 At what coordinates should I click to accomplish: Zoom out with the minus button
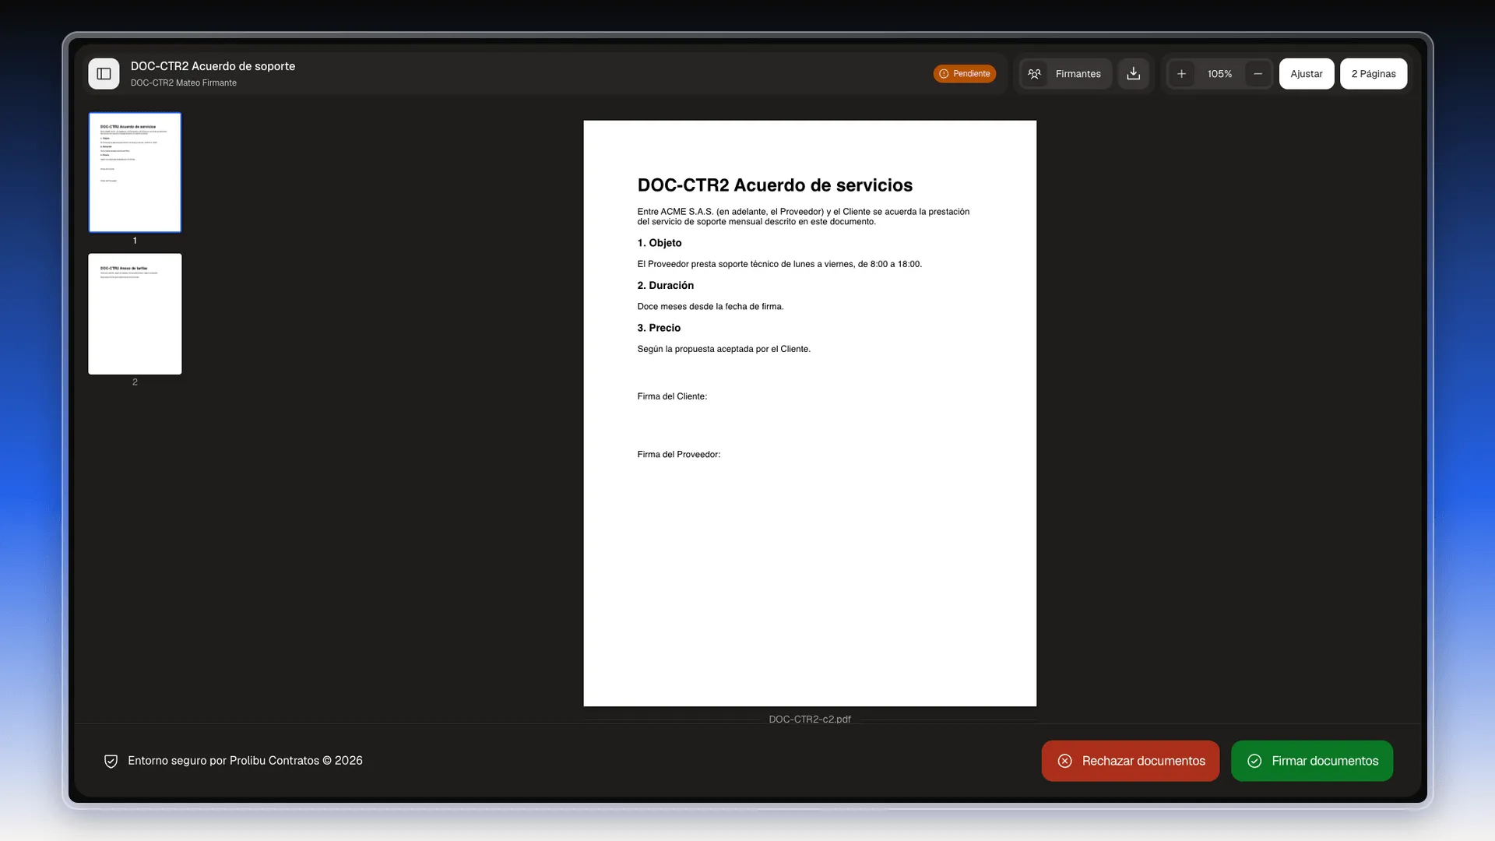coord(1258,74)
